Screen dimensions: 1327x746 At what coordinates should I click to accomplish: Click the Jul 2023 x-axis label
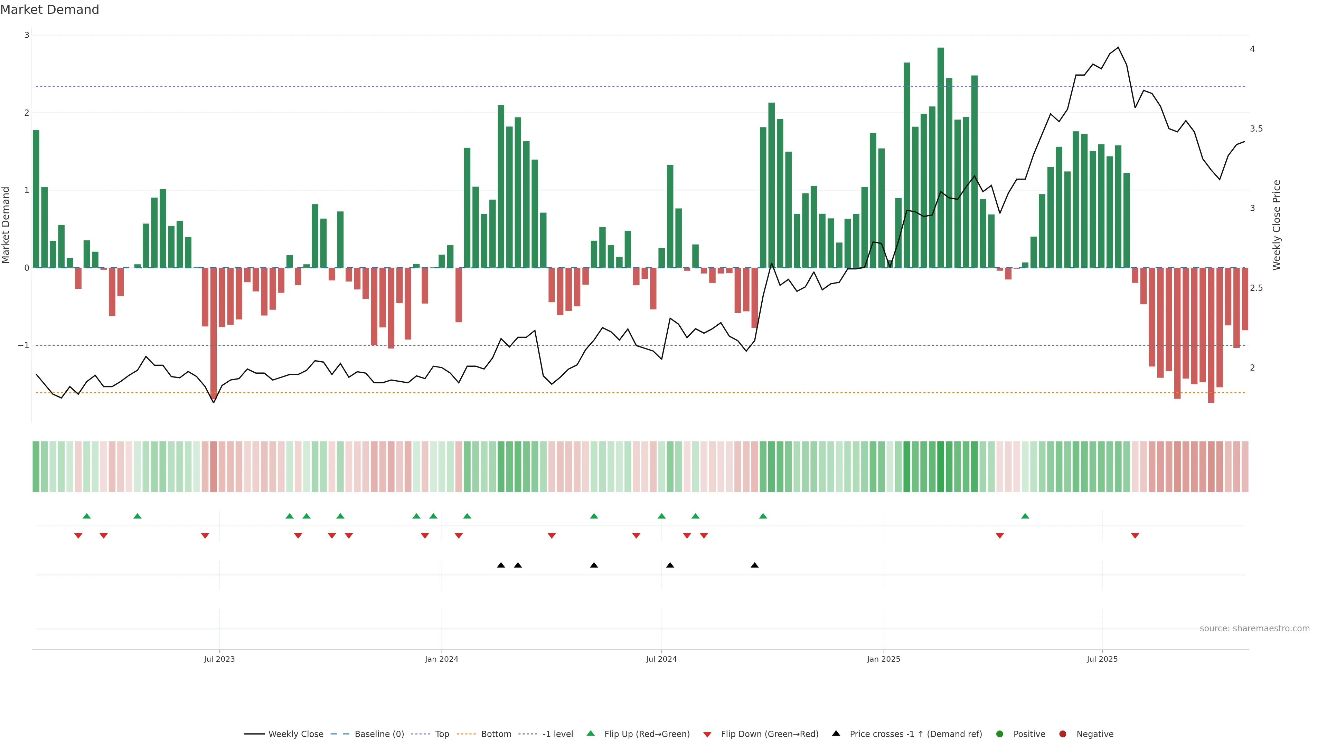coord(219,659)
